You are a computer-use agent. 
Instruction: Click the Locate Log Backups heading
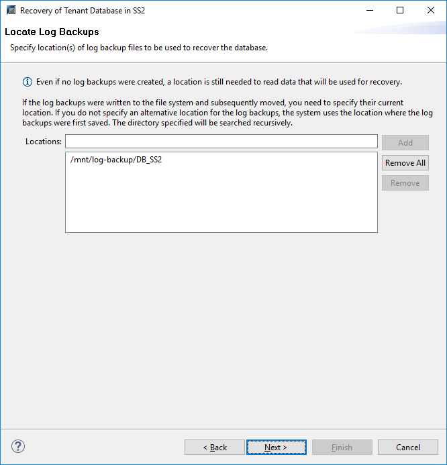point(52,32)
